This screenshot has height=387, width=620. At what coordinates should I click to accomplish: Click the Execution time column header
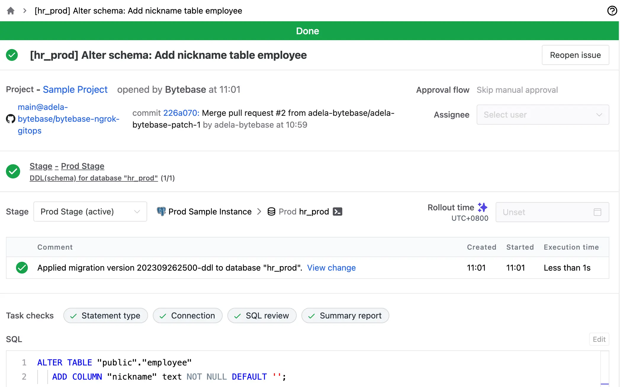[571, 247]
